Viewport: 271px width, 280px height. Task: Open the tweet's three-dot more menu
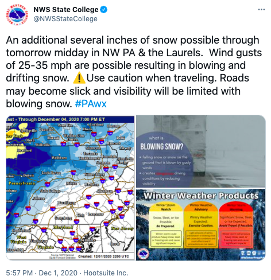pyautogui.click(x=261, y=10)
